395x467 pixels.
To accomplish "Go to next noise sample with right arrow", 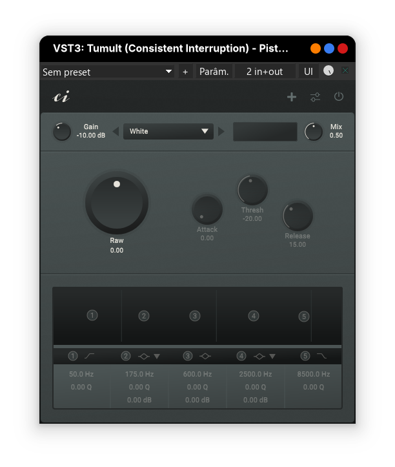I will pos(221,131).
